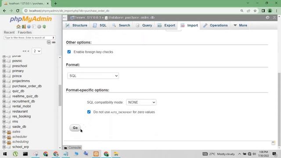Screen dimensions: 281x158
Task: Click the browser address bar URL
Action: 69,11
